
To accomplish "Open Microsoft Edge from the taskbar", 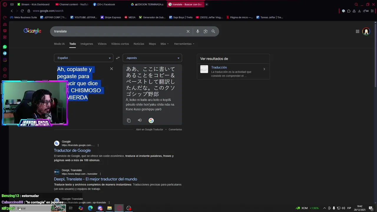I will (x=90, y=208).
